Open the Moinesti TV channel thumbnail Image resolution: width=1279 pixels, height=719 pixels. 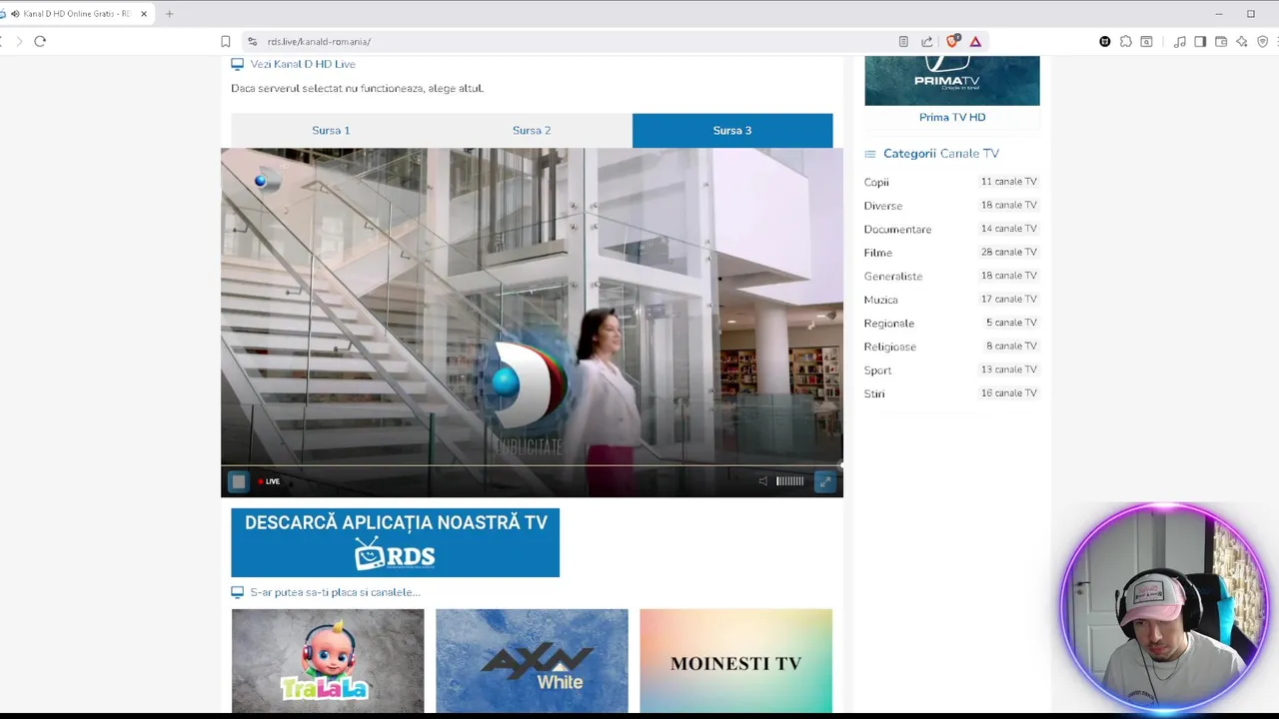point(735,660)
